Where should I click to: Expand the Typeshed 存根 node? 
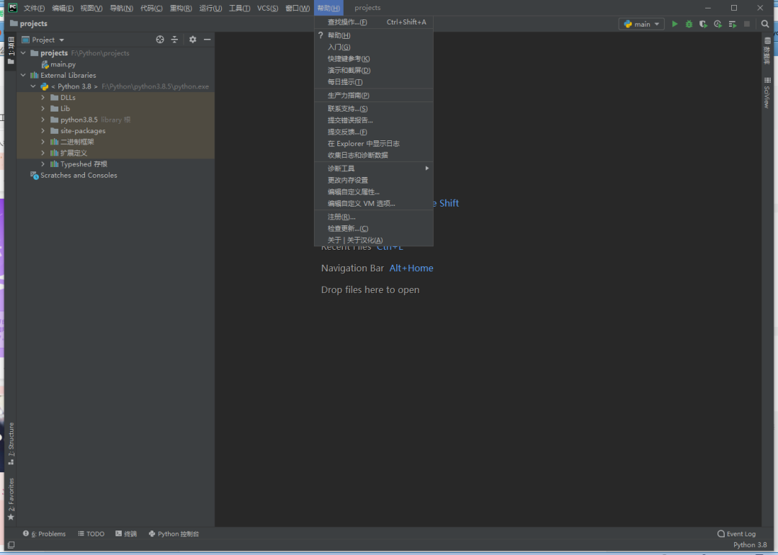43,163
